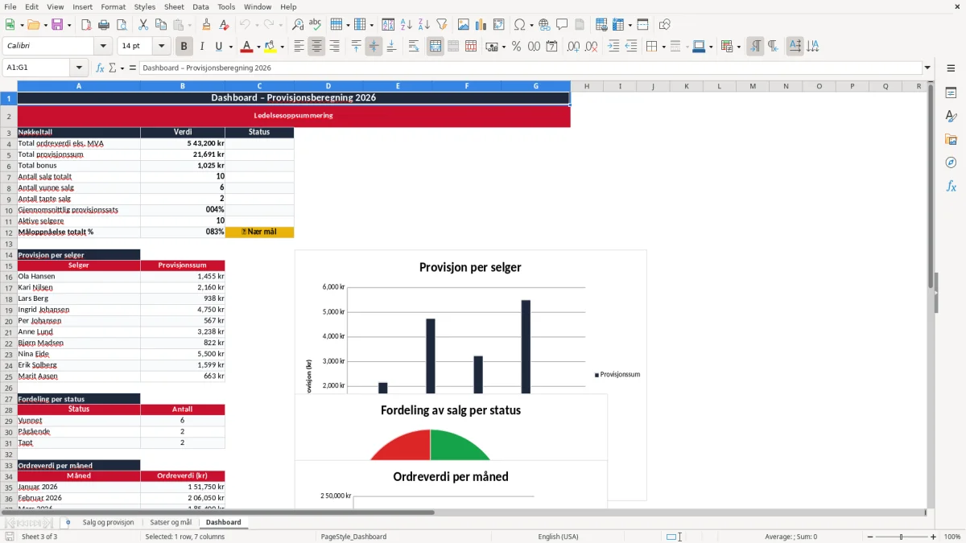Click Format as Date icon

point(552,47)
